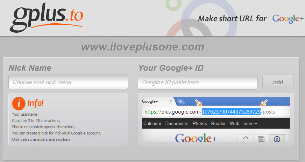305x162 pixels.
Task: Click the orange Info icon
Action: (19, 103)
